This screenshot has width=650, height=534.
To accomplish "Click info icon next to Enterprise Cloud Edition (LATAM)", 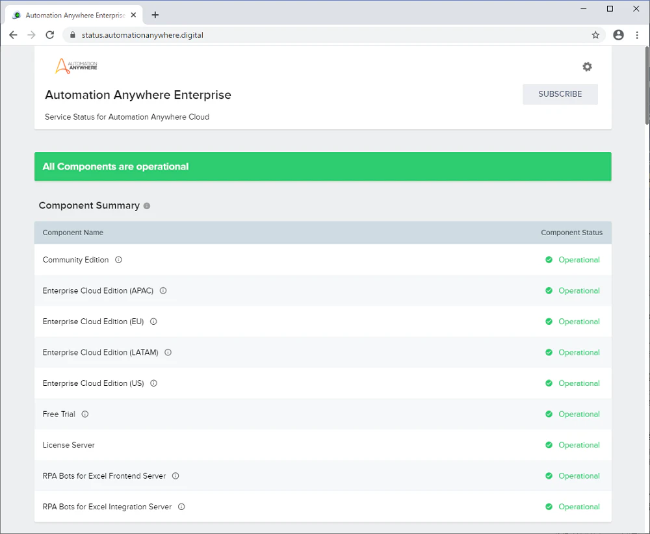I will tap(168, 353).
